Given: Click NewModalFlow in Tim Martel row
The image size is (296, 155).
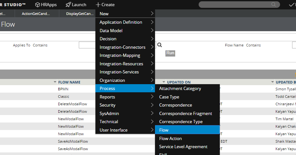Looking at the screenshot, I should 71,119.
